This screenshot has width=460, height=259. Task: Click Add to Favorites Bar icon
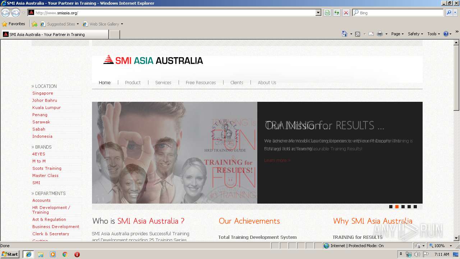coord(34,24)
